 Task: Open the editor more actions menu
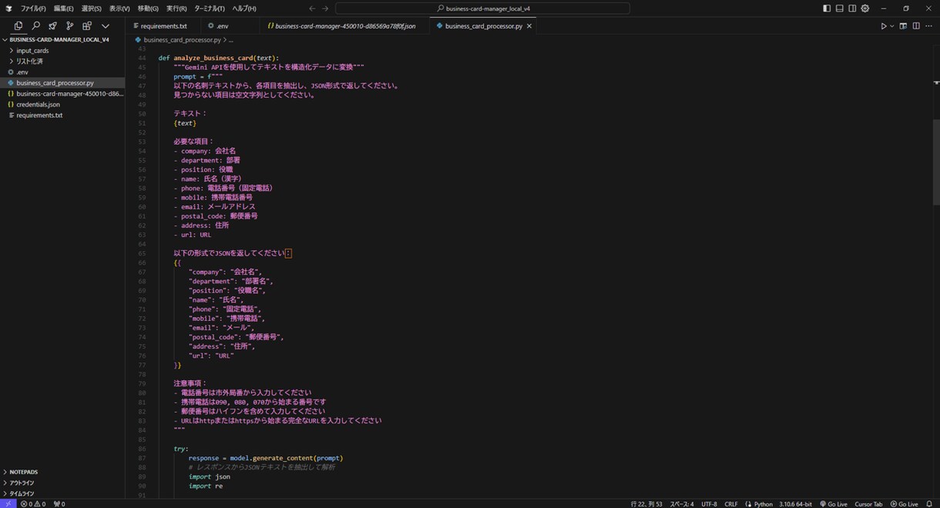pos(928,26)
